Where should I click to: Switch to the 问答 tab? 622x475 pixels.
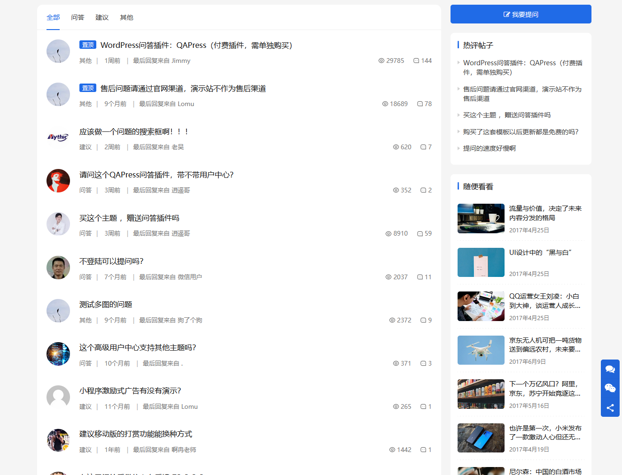[78, 17]
